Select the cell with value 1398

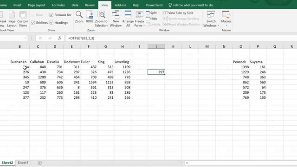241,67
